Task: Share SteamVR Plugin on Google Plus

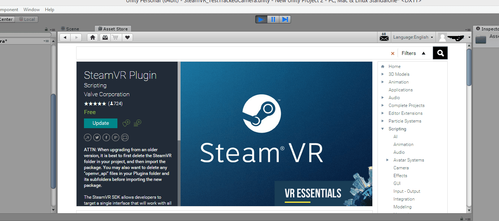Action: click(x=116, y=137)
